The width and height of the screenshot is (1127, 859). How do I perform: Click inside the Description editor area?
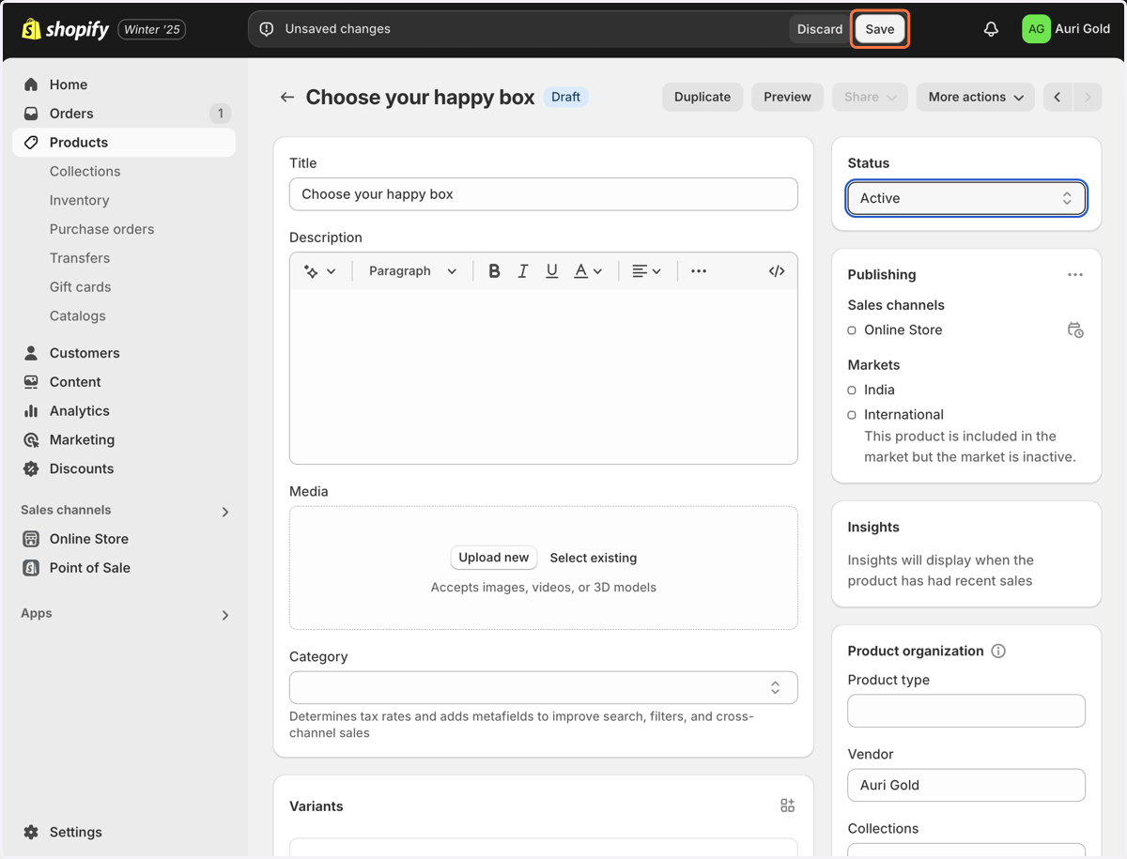pos(544,376)
